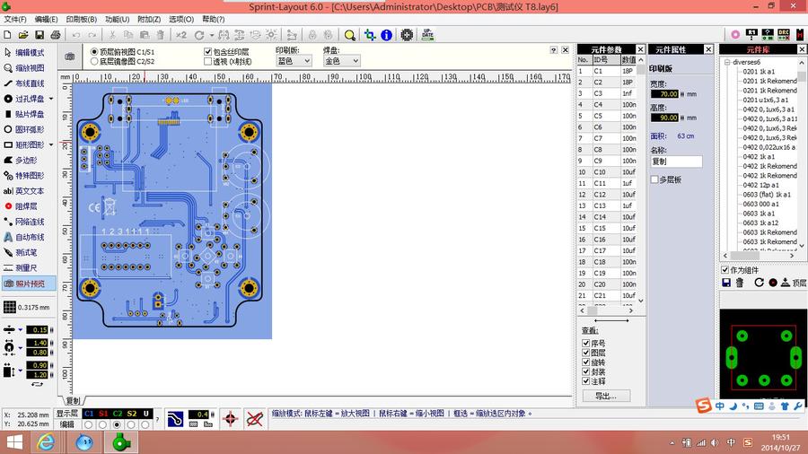Click the camera snapshot icon
The height and width of the screenshot is (454, 808).
click(69, 57)
